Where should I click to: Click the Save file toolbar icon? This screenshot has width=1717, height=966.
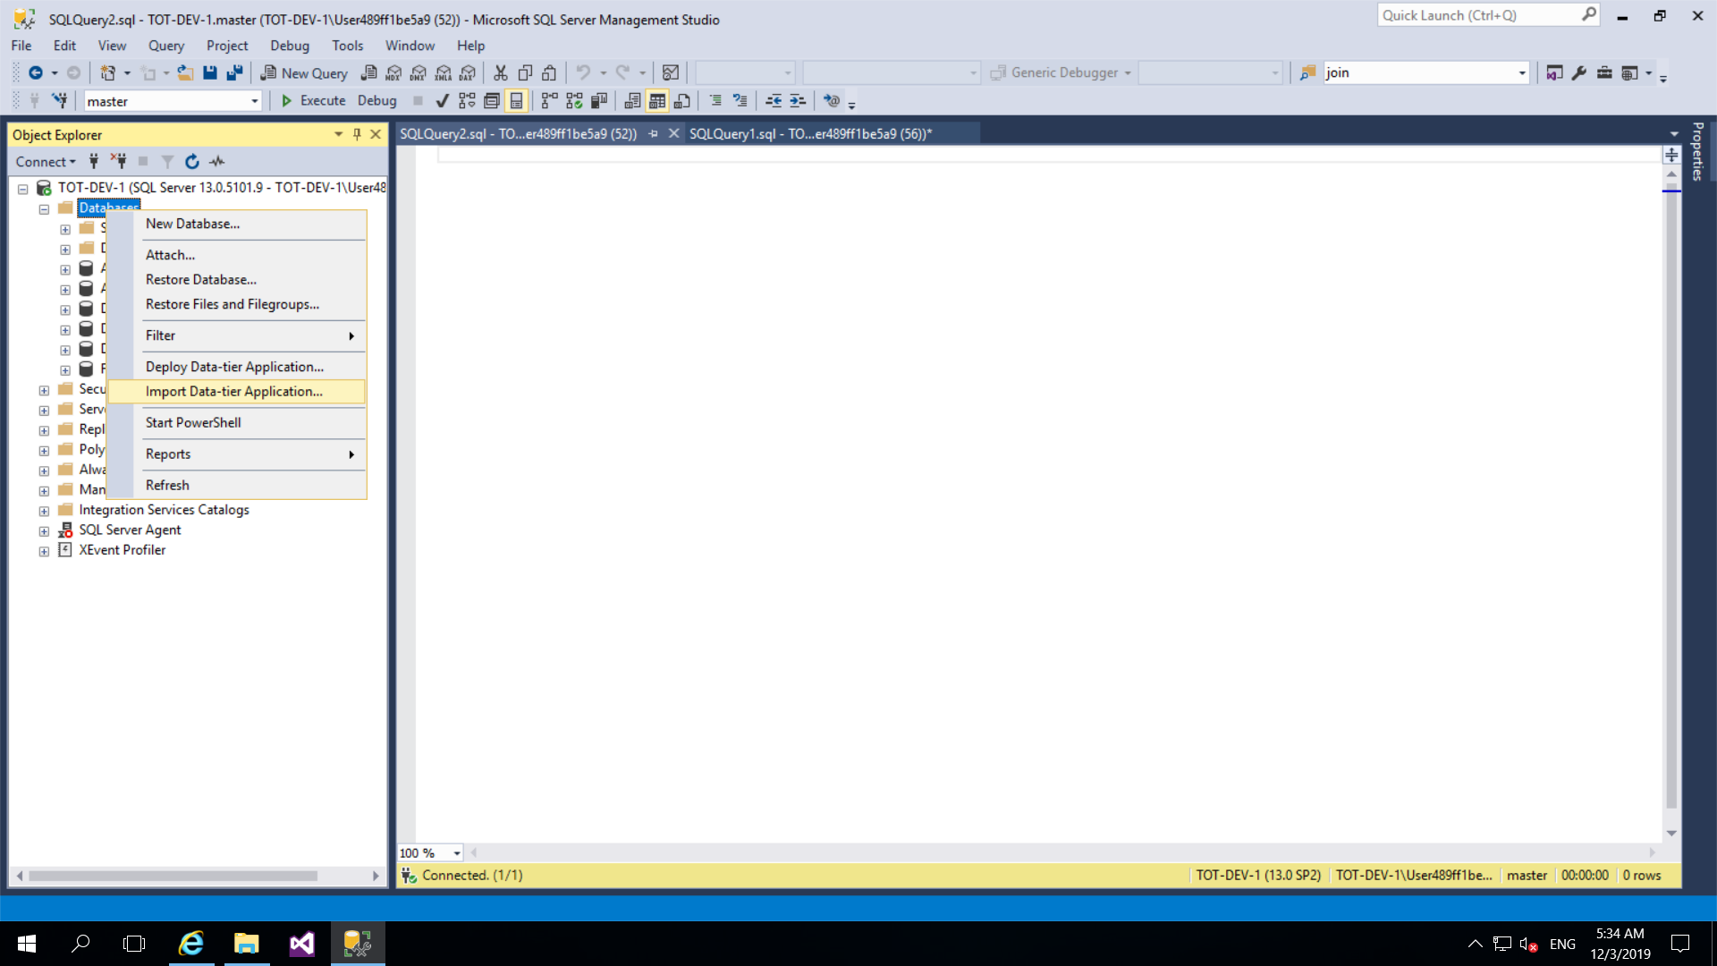210,73
